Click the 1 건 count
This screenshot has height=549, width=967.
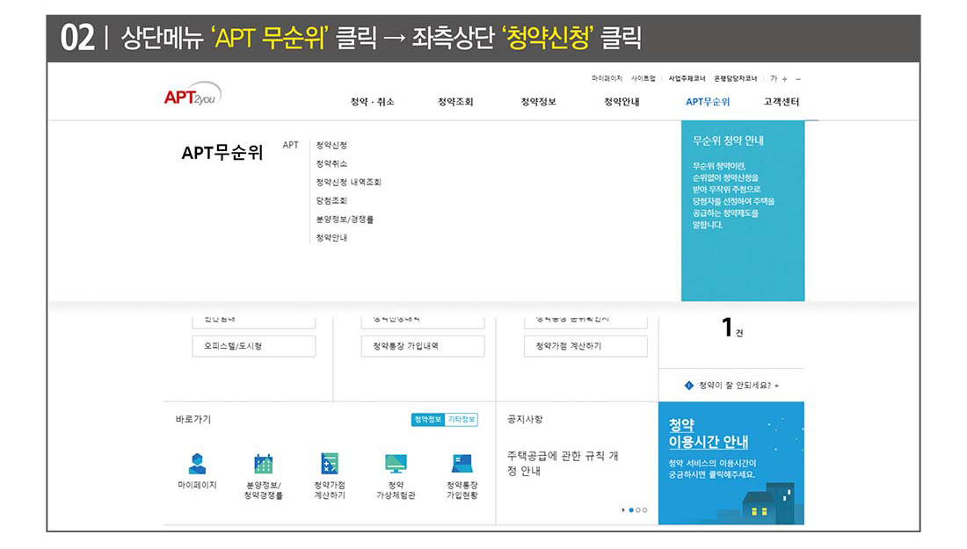pyautogui.click(x=732, y=328)
